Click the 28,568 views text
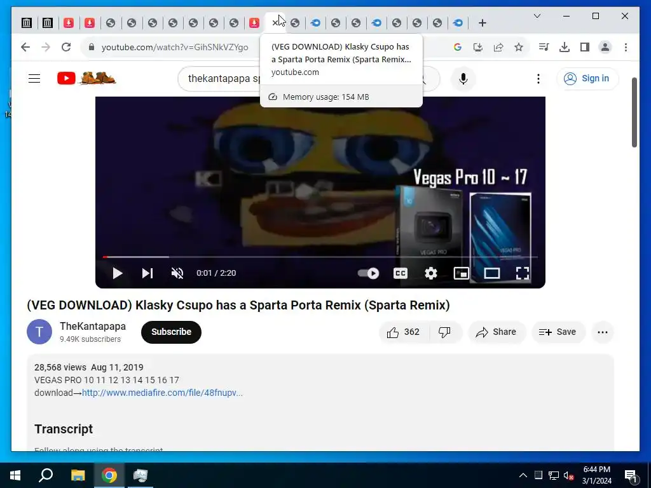Screen dimensions: 651x488 [x=60, y=367]
